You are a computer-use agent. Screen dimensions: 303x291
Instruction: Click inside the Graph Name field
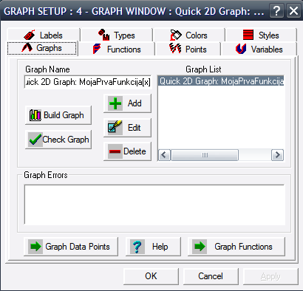click(x=88, y=82)
